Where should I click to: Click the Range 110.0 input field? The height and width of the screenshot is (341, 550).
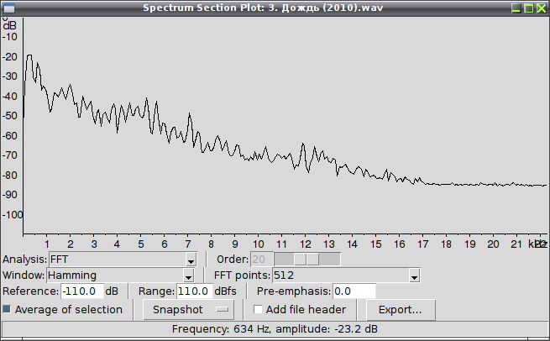tap(194, 291)
